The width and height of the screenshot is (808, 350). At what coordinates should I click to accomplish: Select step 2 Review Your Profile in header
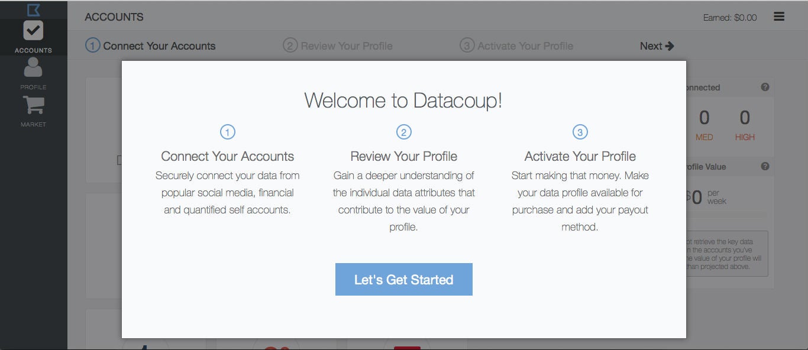tap(338, 46)
